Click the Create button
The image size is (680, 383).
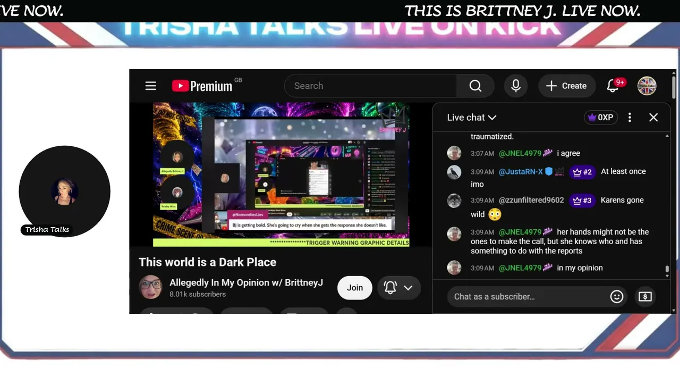click(x=567, y=86)
